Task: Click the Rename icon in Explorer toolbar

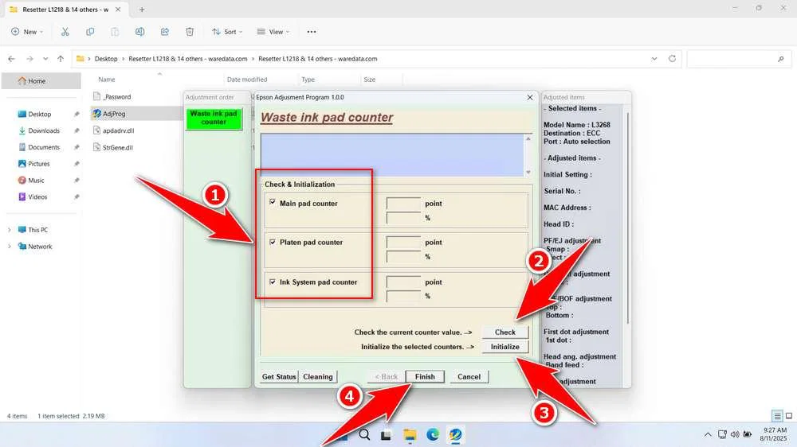Action: pyautogui.click(x=139, y=32)
